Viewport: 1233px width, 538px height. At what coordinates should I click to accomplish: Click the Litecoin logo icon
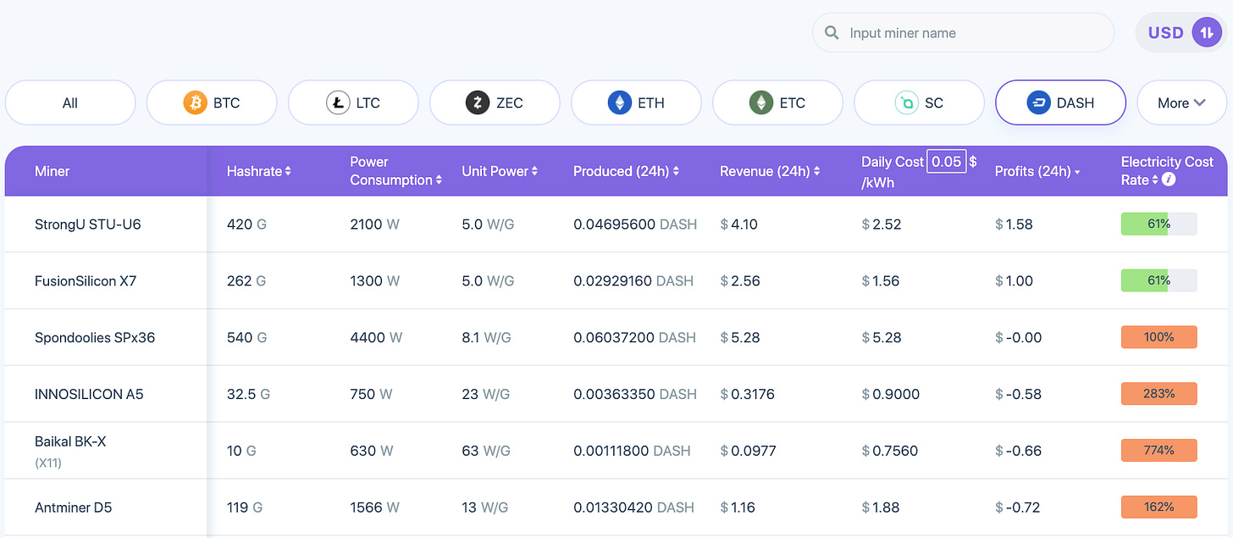point(338,103)
